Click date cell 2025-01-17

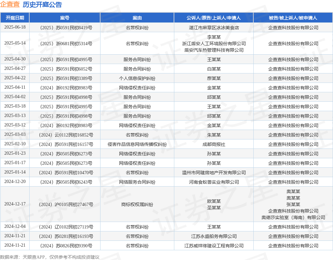click(x=15, y=162)
